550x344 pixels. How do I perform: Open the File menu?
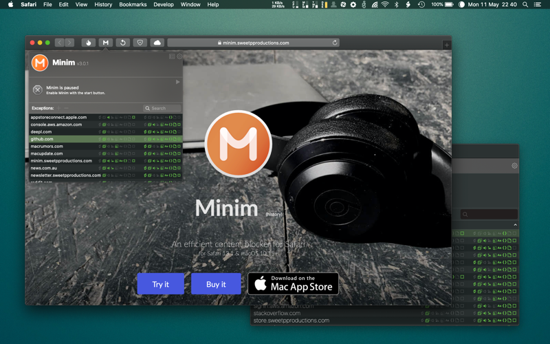[47, 4]
